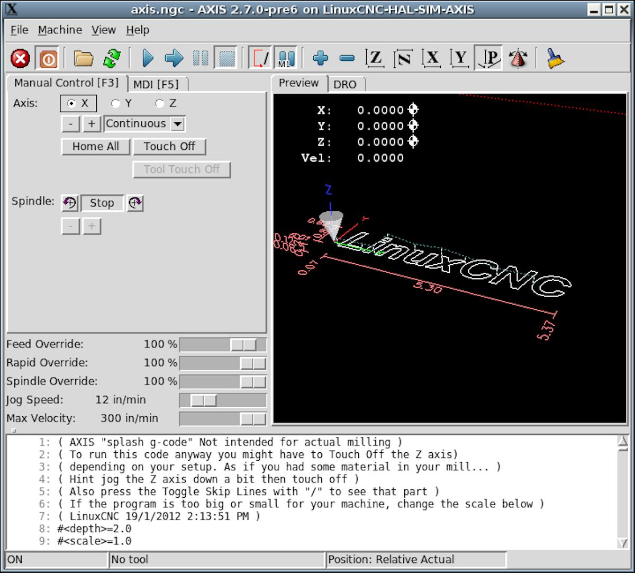This screenshot has width=635, height=573.
Task: Open a G-code file with folder icon
Action: click(x=83, y=58)
